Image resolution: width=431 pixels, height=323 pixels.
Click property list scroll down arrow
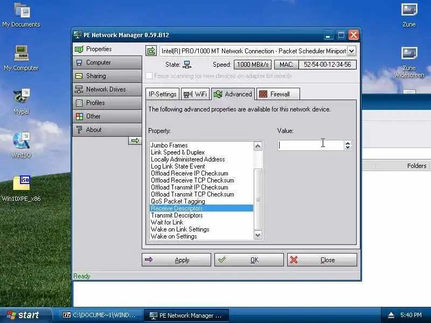pos(258,235)
